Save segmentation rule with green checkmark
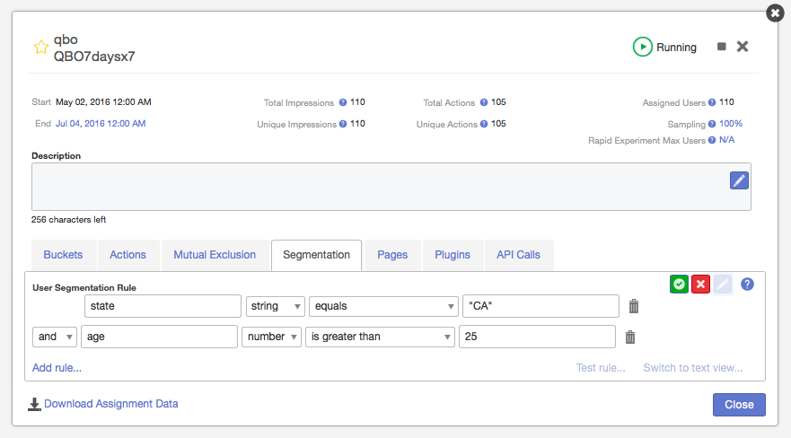Image resolution: width=791 pixels, height=438 pixels. (679, 285)
